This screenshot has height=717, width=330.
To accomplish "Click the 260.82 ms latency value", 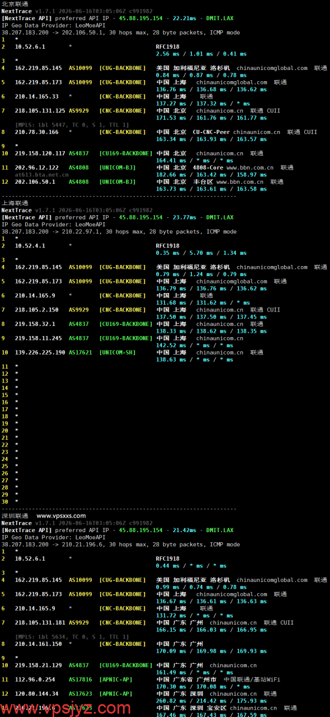I will (171, 701).
